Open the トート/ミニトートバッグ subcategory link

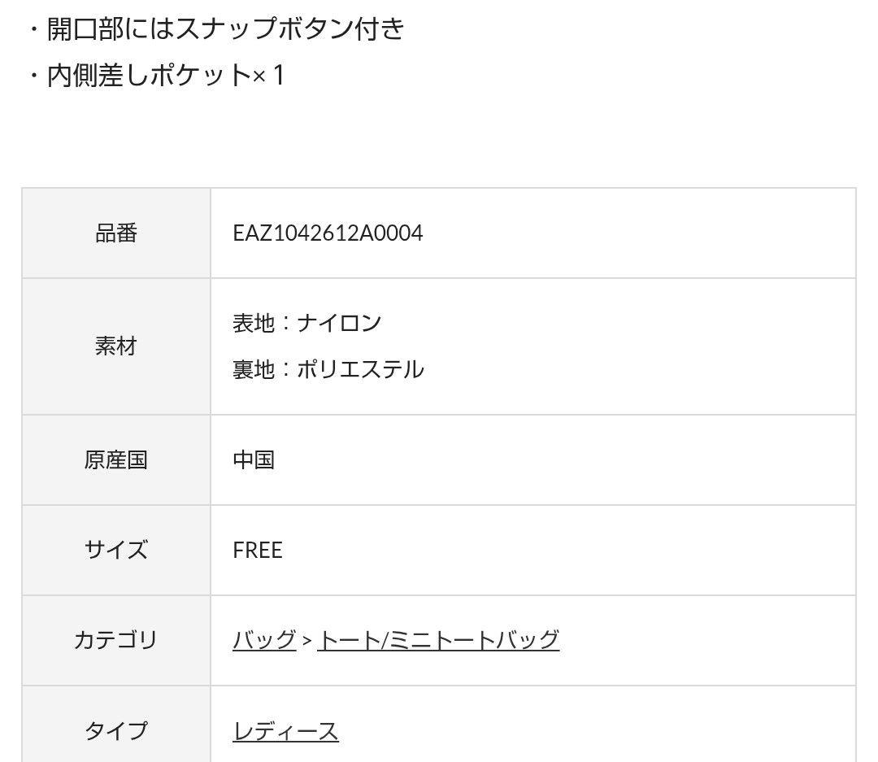(x=438, y=640)
